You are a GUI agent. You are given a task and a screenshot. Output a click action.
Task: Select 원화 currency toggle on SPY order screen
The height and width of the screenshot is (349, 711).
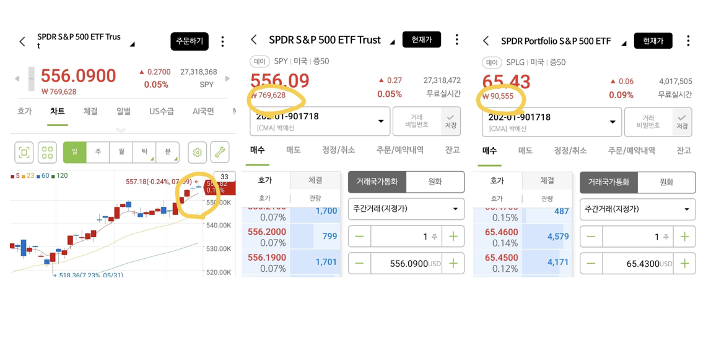[435, 182]
